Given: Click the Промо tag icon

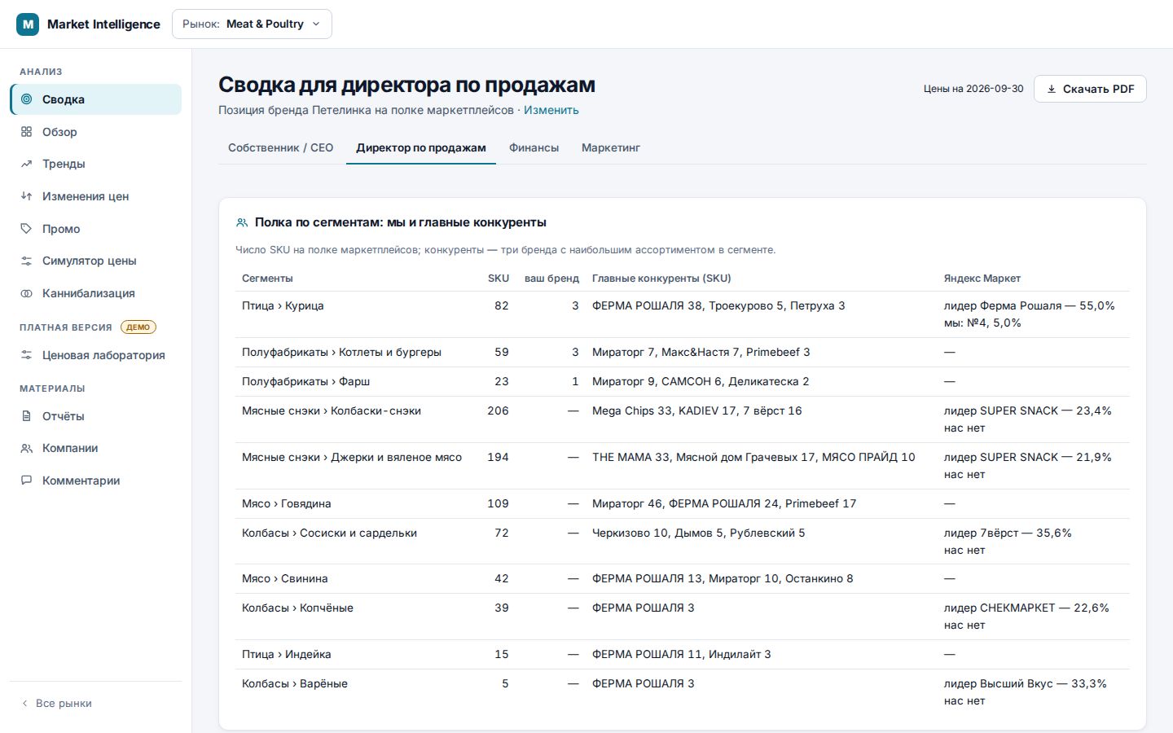Looking at the screenshot, I should (27, 229).
